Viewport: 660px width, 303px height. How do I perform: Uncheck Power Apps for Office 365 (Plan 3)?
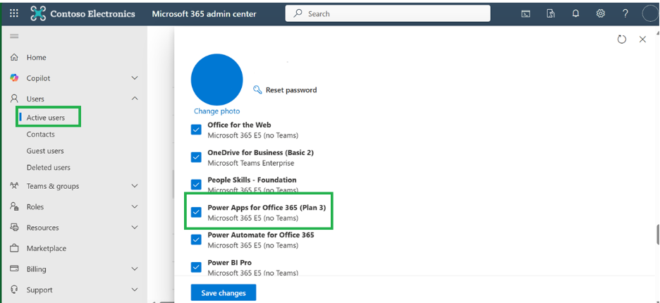(196, 213)
